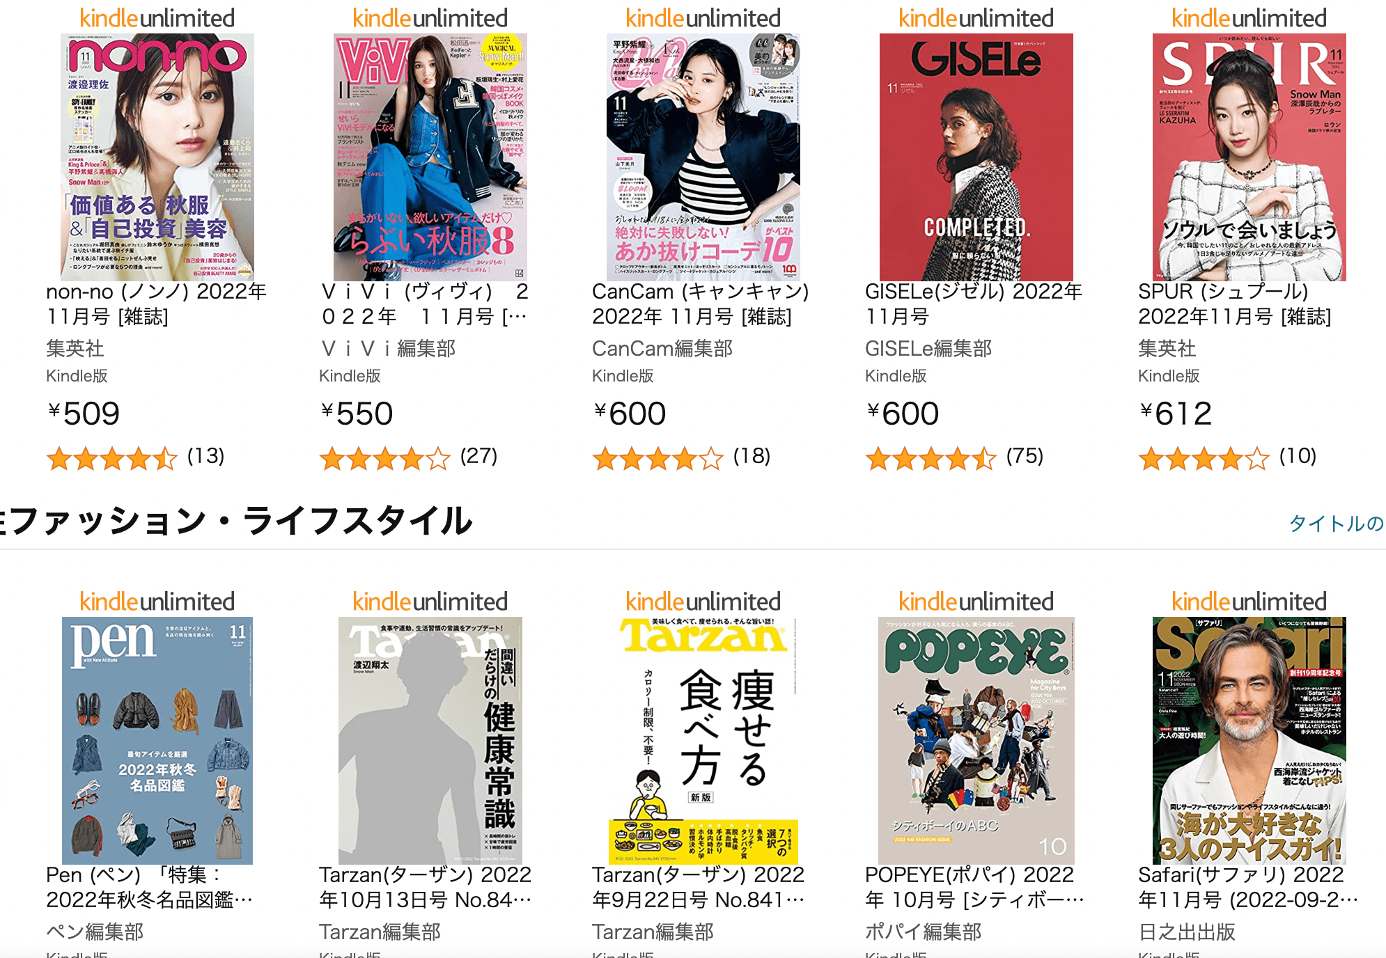The image size is (1386, 958).
Task: Click the star rating icons for GISELe
Action: pyautogui.click(x=931, y=459)
